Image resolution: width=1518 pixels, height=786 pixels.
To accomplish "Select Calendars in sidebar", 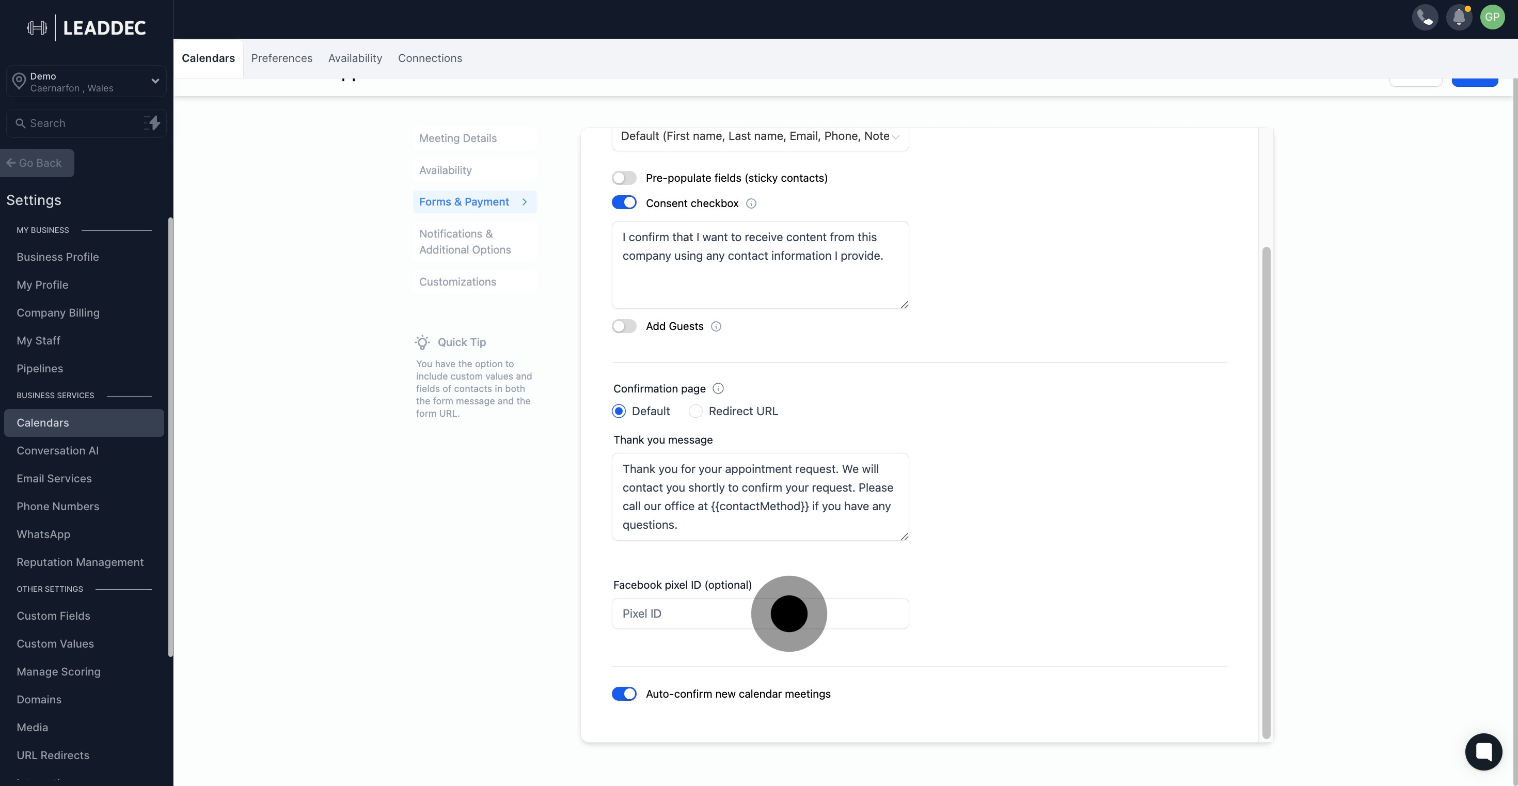I will [x=84, y=423].
